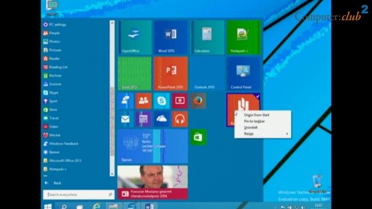Open Skype in the apps list

[x=51, y=93]
